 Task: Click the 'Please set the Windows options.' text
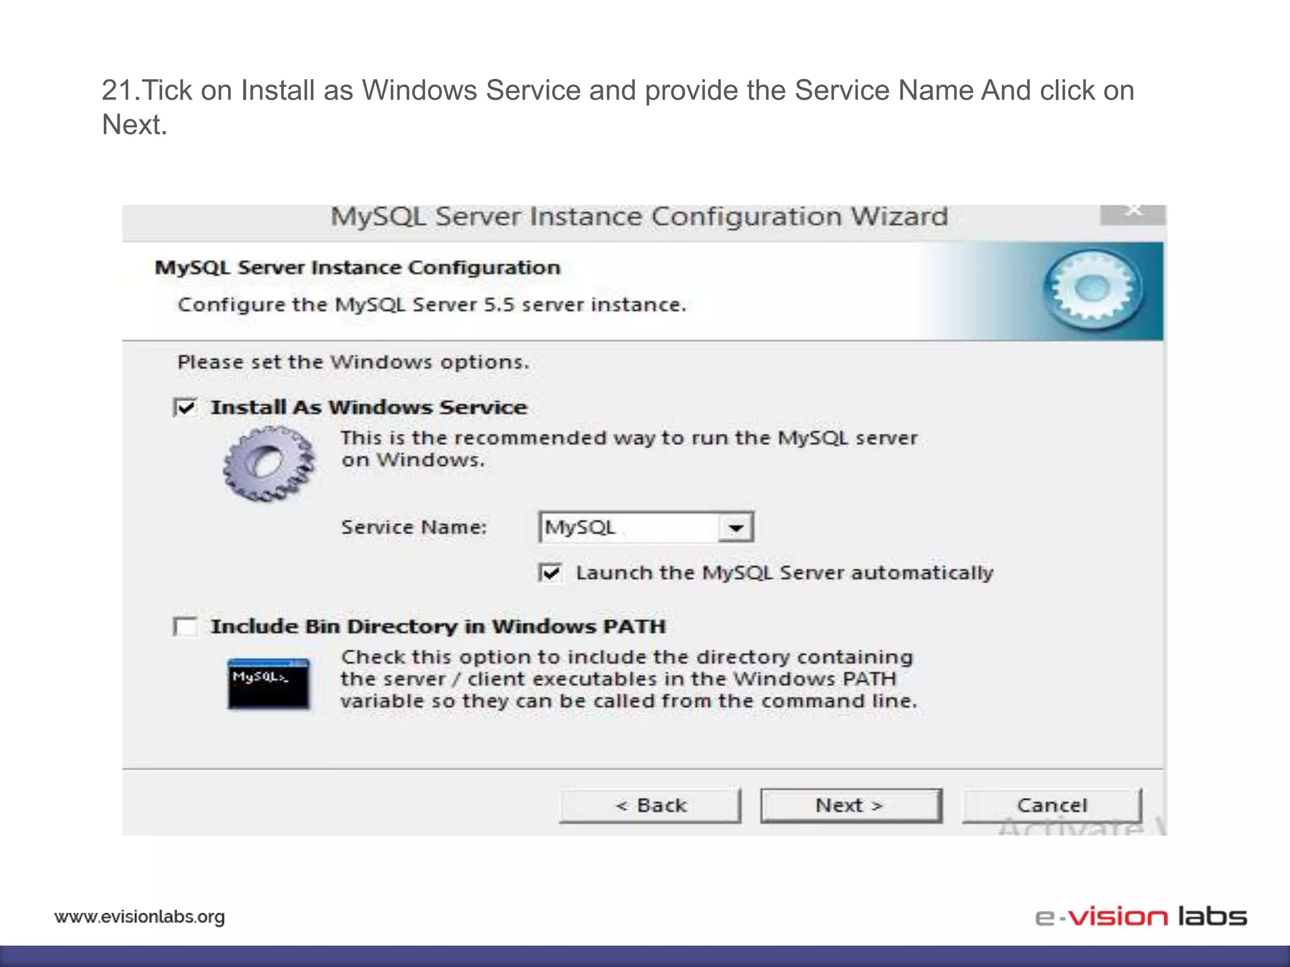tap(353, 362)
